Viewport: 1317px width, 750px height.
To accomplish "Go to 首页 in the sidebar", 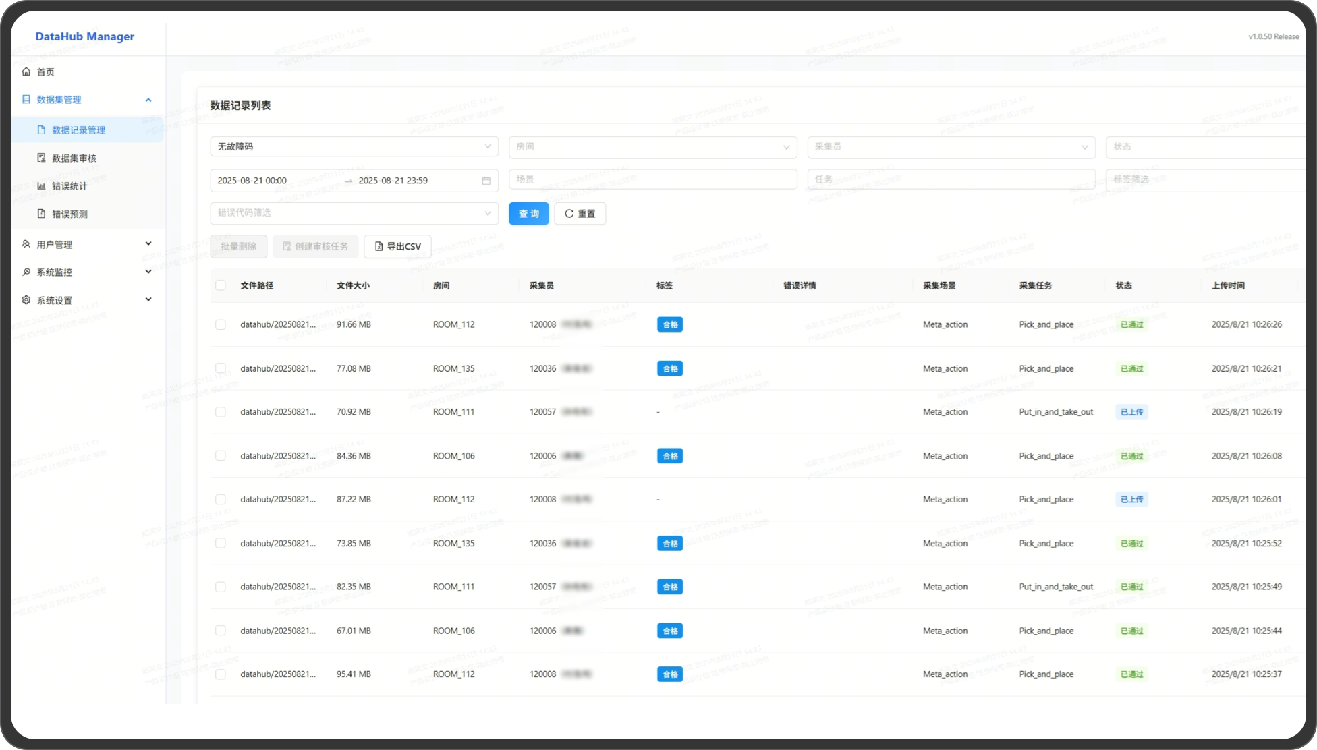I will click(x=45, y=72).
